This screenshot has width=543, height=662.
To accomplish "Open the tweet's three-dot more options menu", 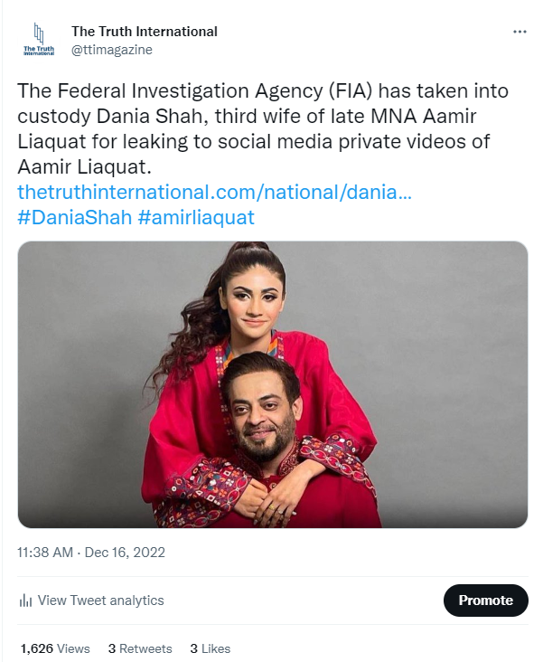I will 520,31.
